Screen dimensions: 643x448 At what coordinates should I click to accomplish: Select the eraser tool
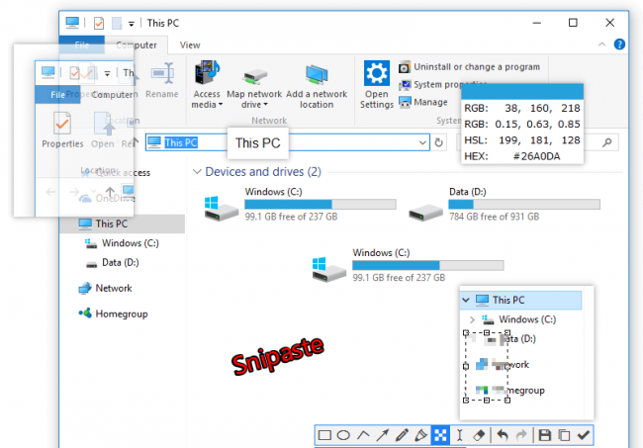(479, 435)
